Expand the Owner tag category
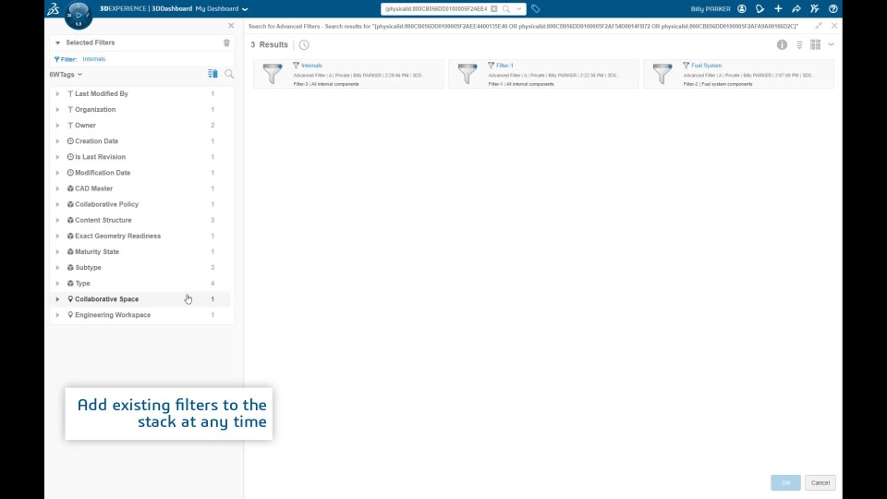This screenshot has height=499, width=887. (57, 126)
